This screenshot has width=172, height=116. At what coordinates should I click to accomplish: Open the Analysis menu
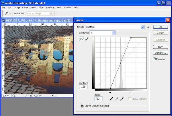click(50, 7)
